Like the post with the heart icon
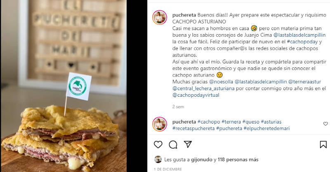The height and width of the screenshot is (172, 330). click(158, 144)
